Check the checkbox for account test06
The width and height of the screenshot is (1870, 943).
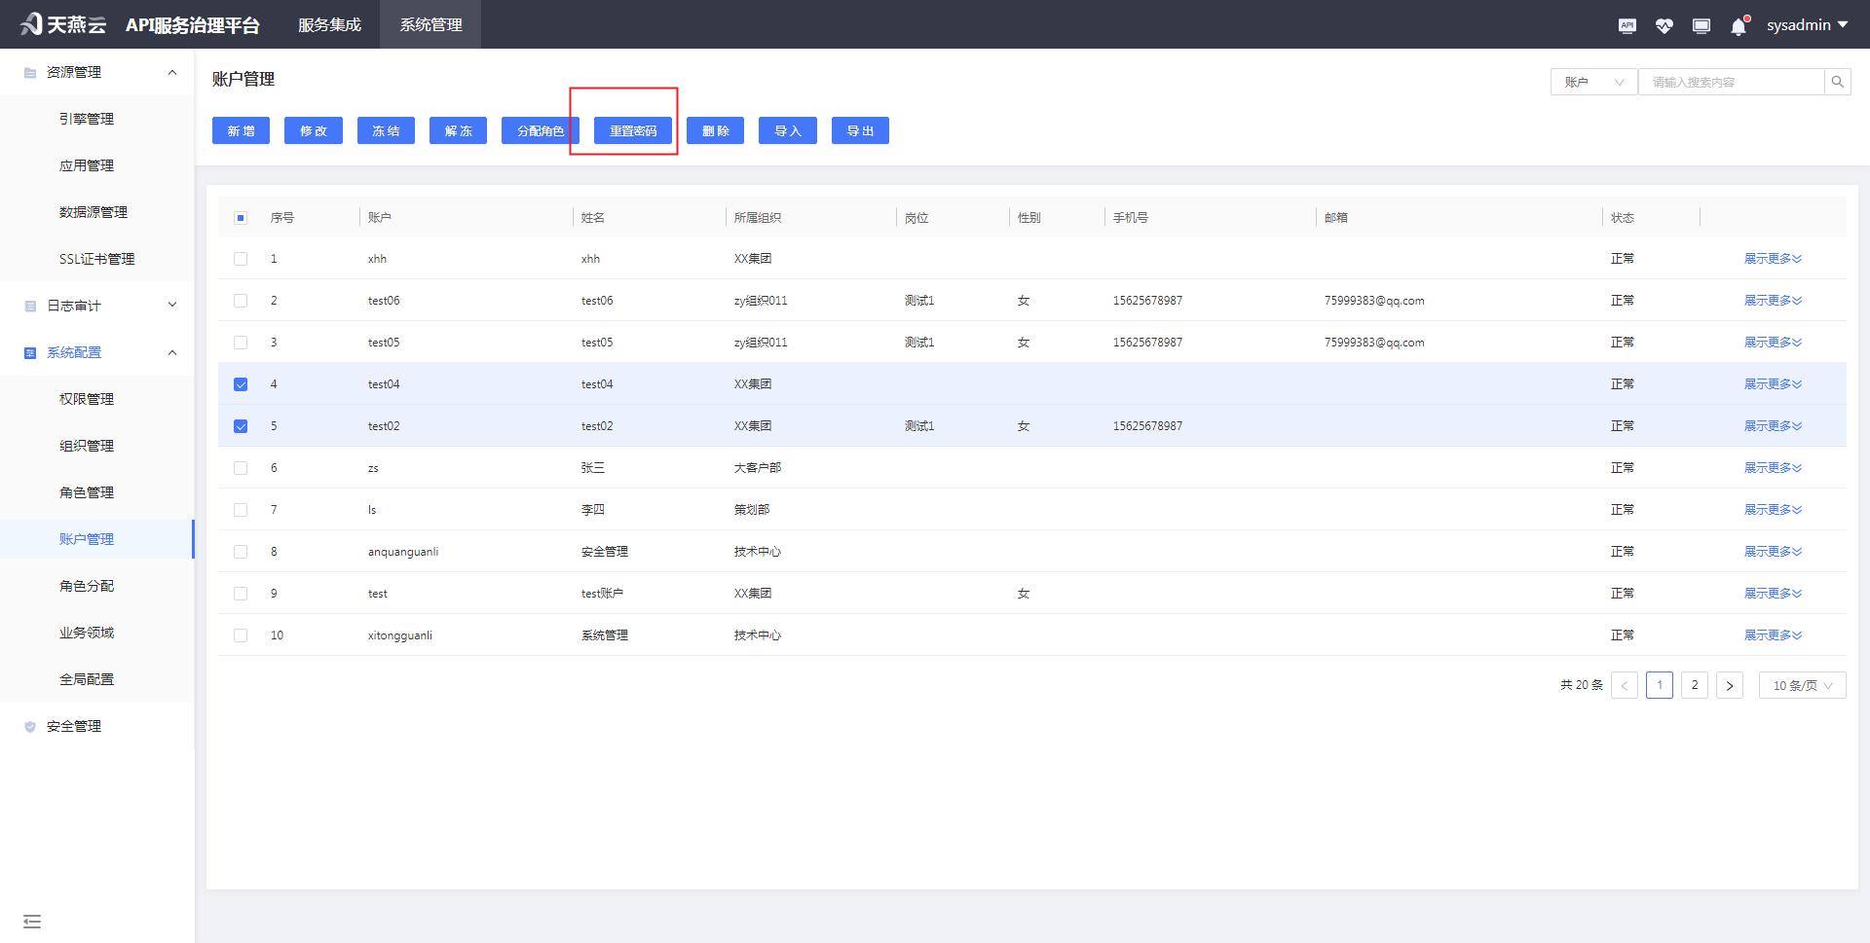coord(241,301)
